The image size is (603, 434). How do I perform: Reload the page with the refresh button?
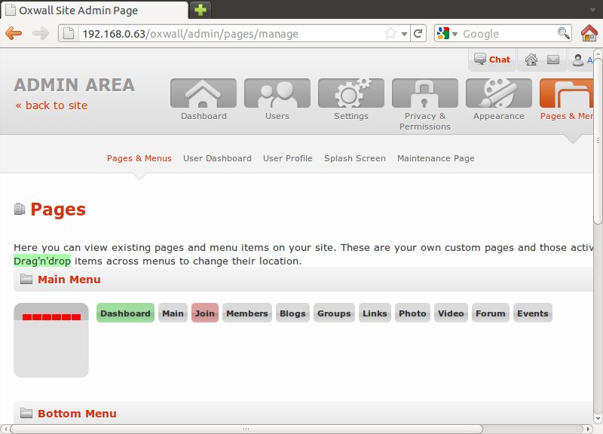418,33
